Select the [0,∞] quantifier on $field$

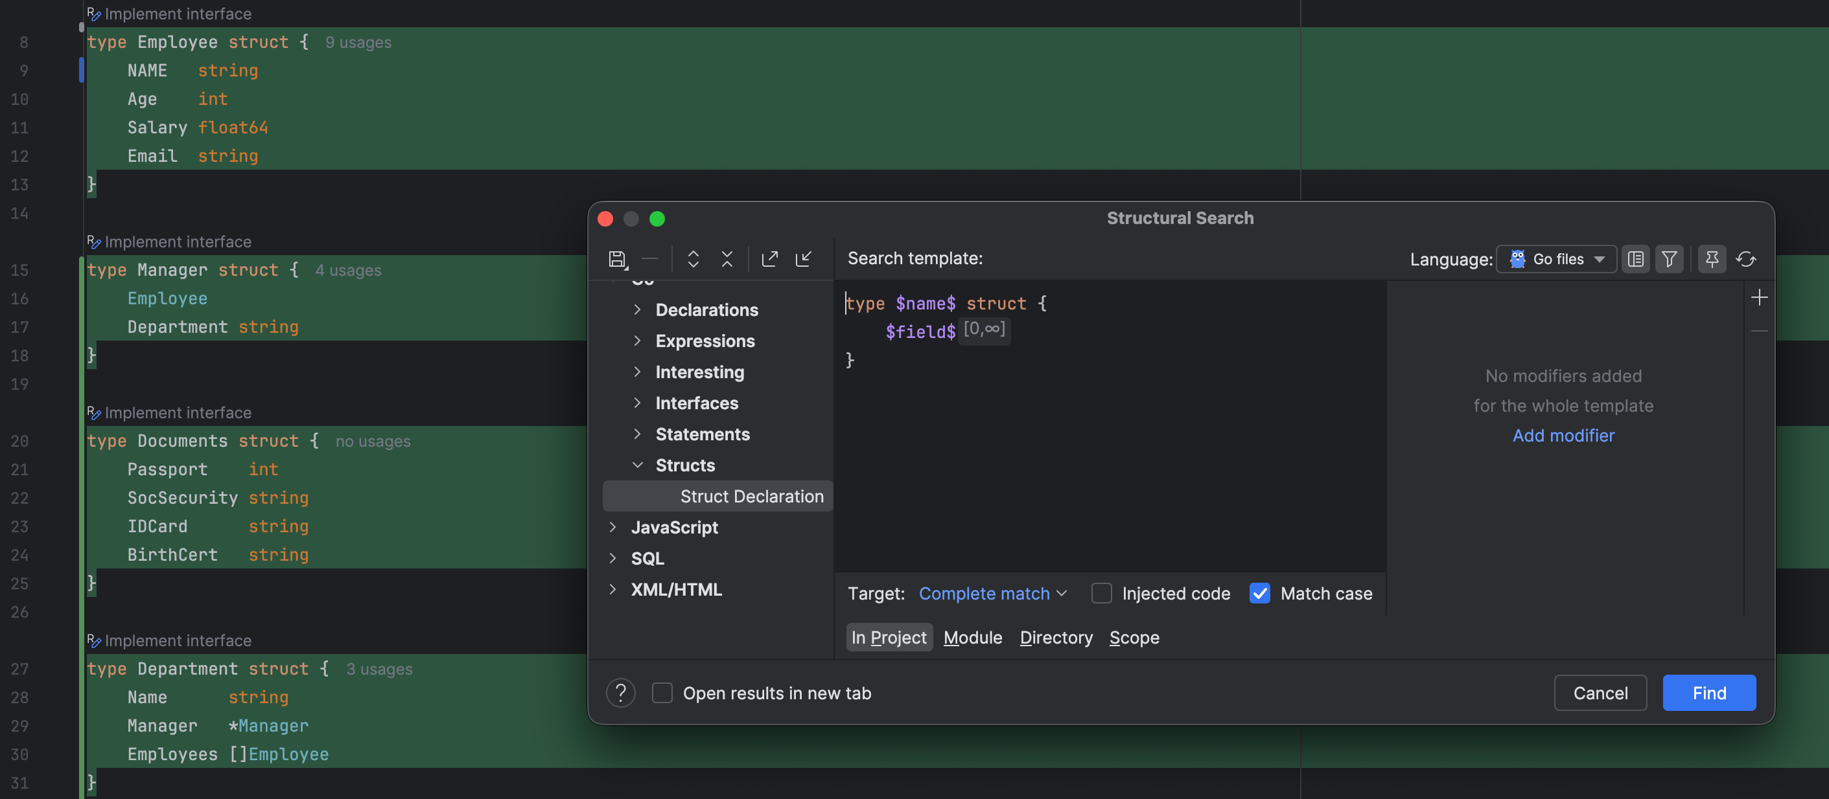tap(984, 330)
